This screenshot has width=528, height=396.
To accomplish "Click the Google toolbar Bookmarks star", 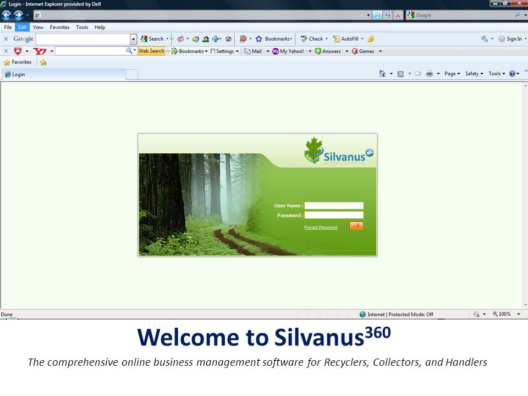I will click(258, 38).
